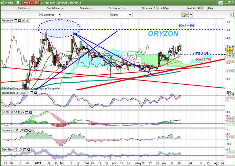Click the red down-arrow icon in the Precio panel
The height and width of the screenshot is (166, 235).
coord(23,20)
